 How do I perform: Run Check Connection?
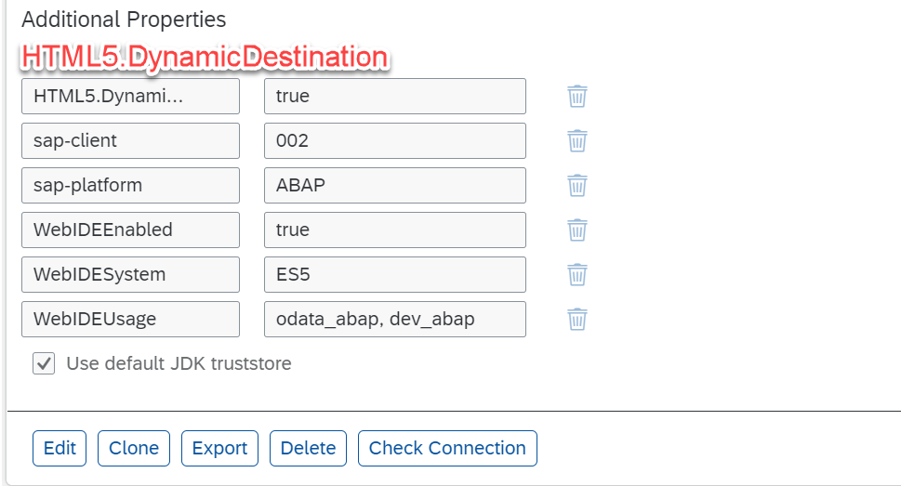coord(447,448)
